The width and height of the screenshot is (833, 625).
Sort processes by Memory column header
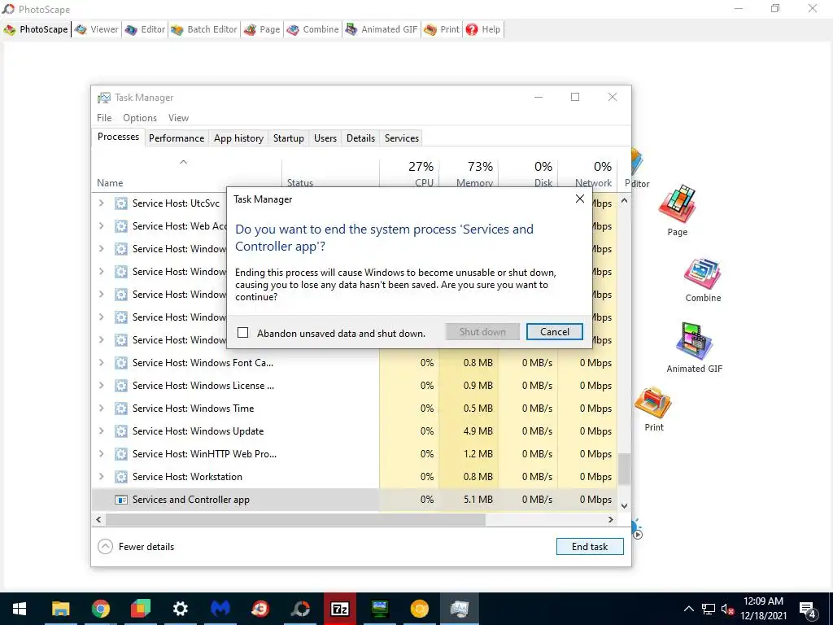coord(469,174)
